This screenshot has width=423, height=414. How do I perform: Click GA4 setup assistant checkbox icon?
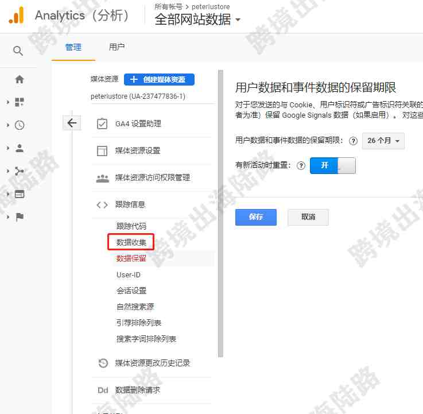click(102, 124)
